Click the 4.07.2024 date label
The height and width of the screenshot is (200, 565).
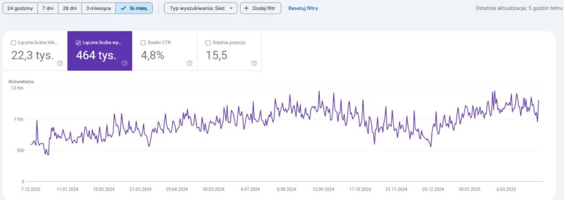point(250,189)
